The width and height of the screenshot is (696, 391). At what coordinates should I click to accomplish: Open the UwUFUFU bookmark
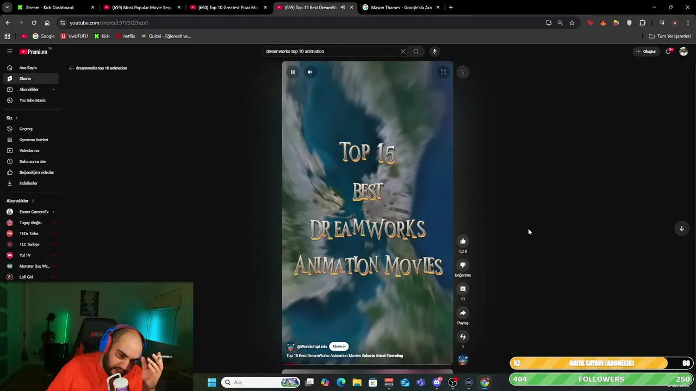(x=74, y=36)
